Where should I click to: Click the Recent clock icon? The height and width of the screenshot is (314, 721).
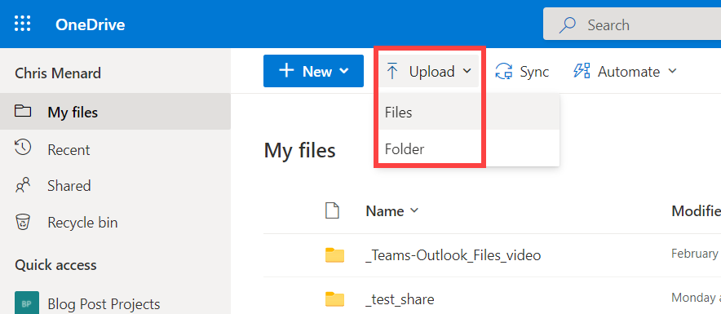point(23,147)
